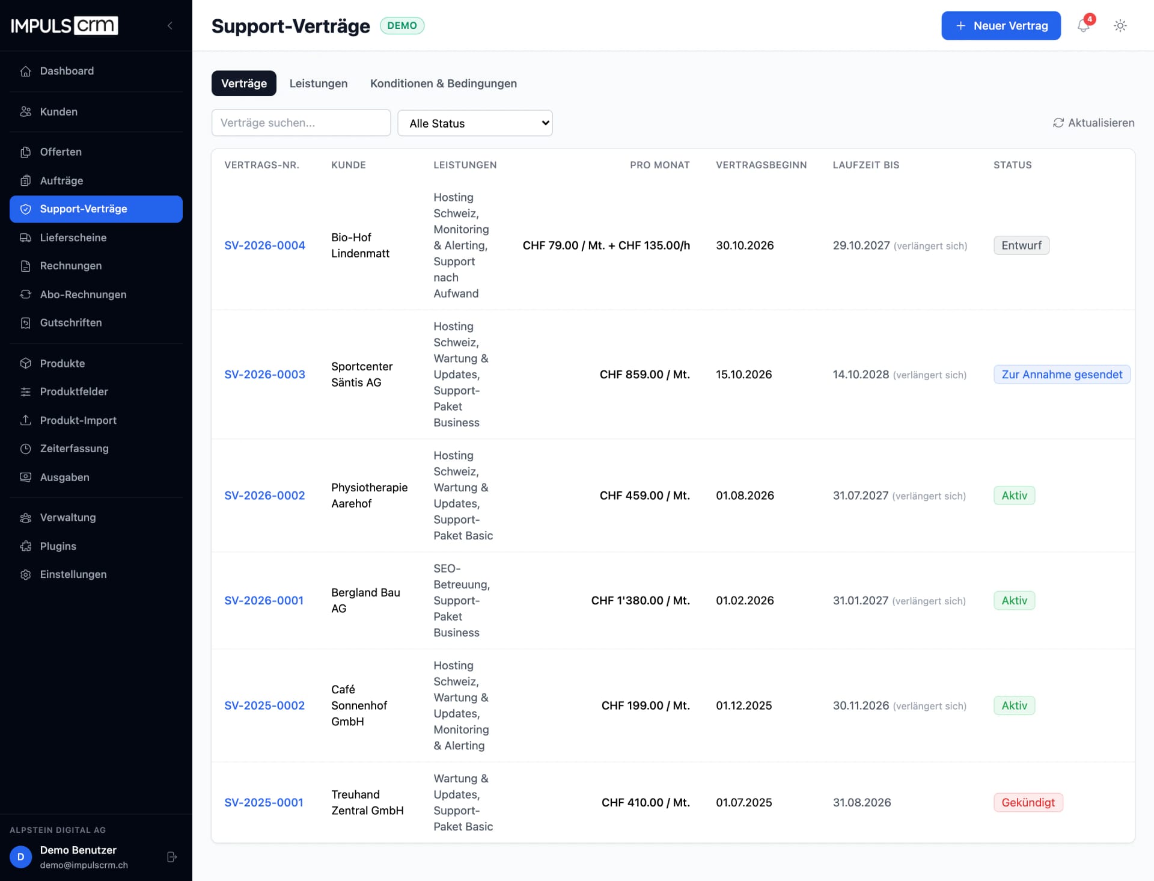Click Aktualisieren to refresh the list
The width and height of the screenshot is (1154, 881).
1094,123
